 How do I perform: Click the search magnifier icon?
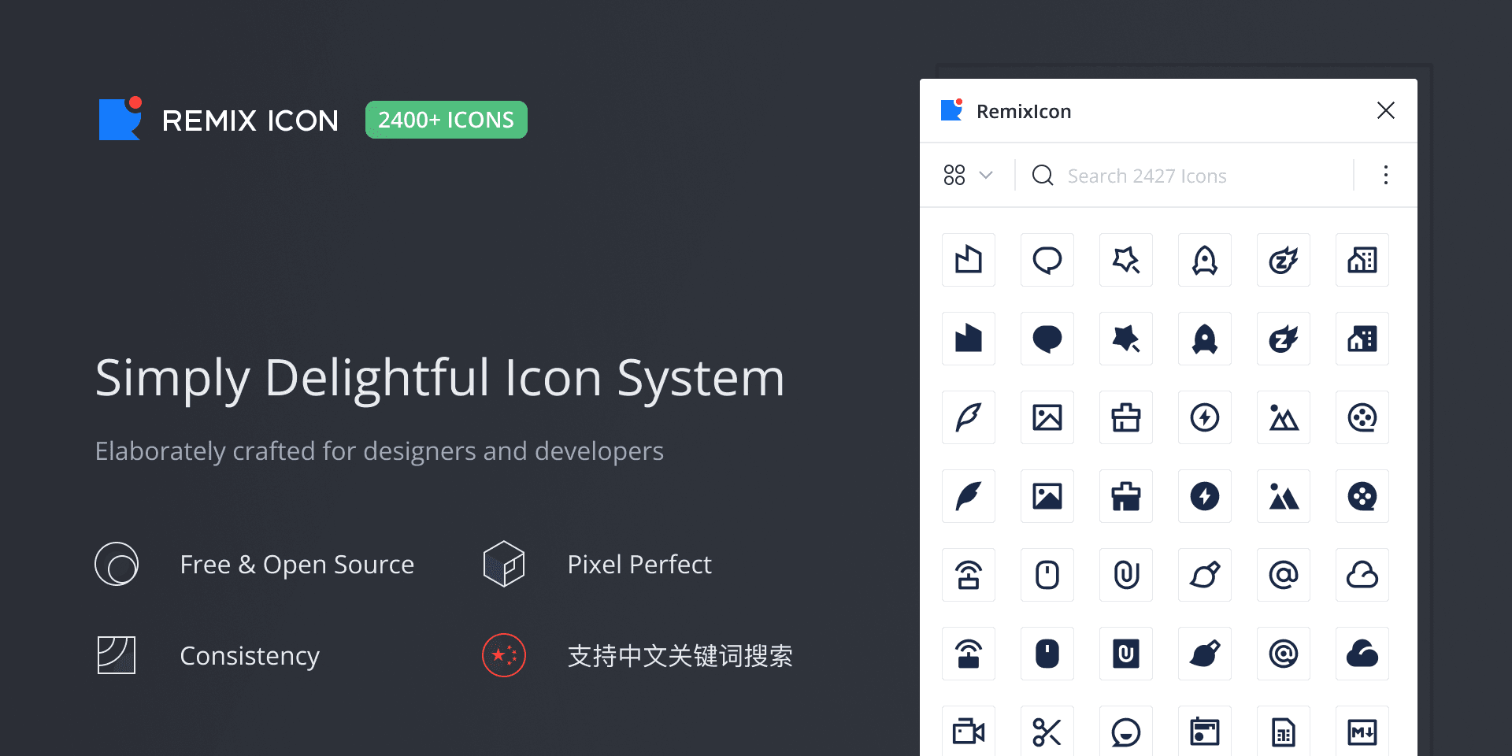tap(1043, 175)
